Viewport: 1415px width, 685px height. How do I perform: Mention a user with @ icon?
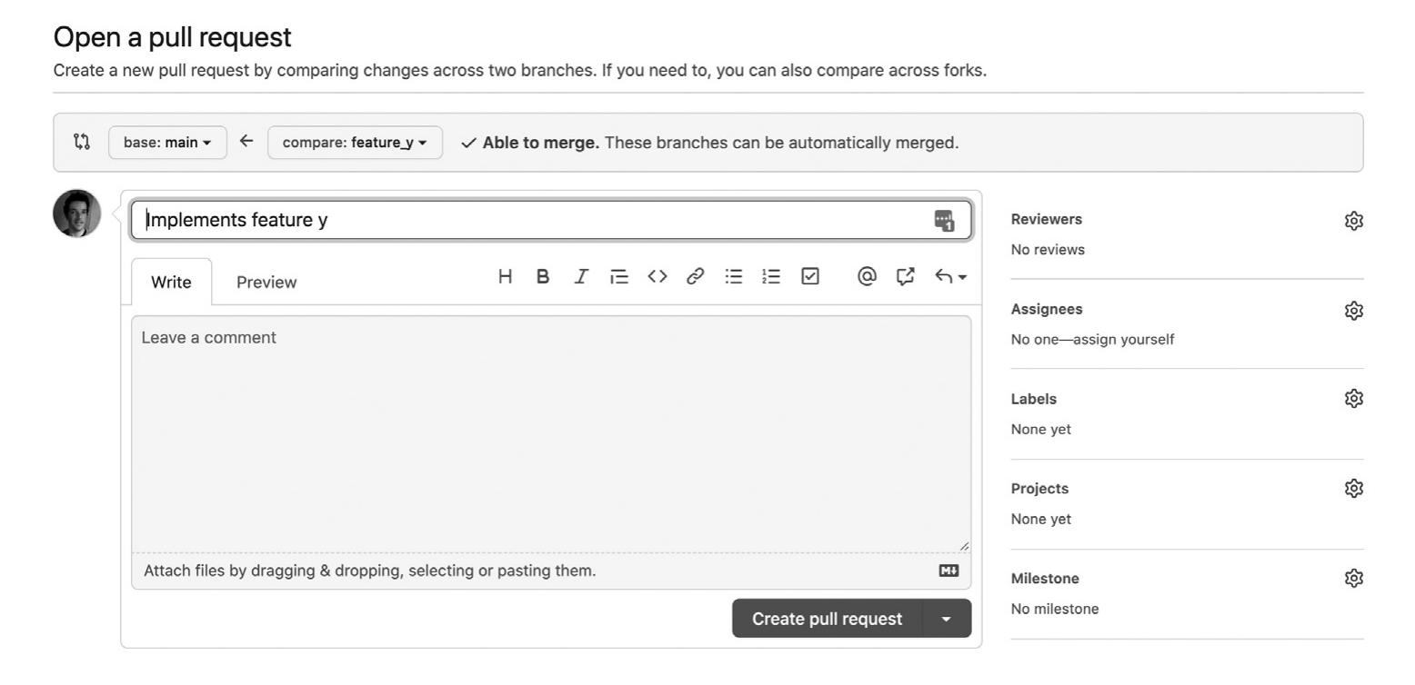click(x=867, y=277)
